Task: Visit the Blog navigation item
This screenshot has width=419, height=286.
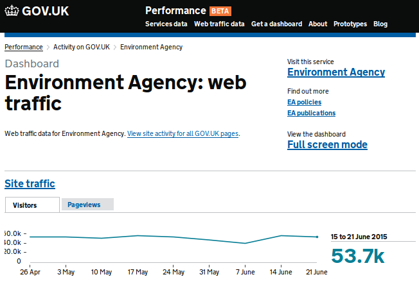Action: coord(380,24)
